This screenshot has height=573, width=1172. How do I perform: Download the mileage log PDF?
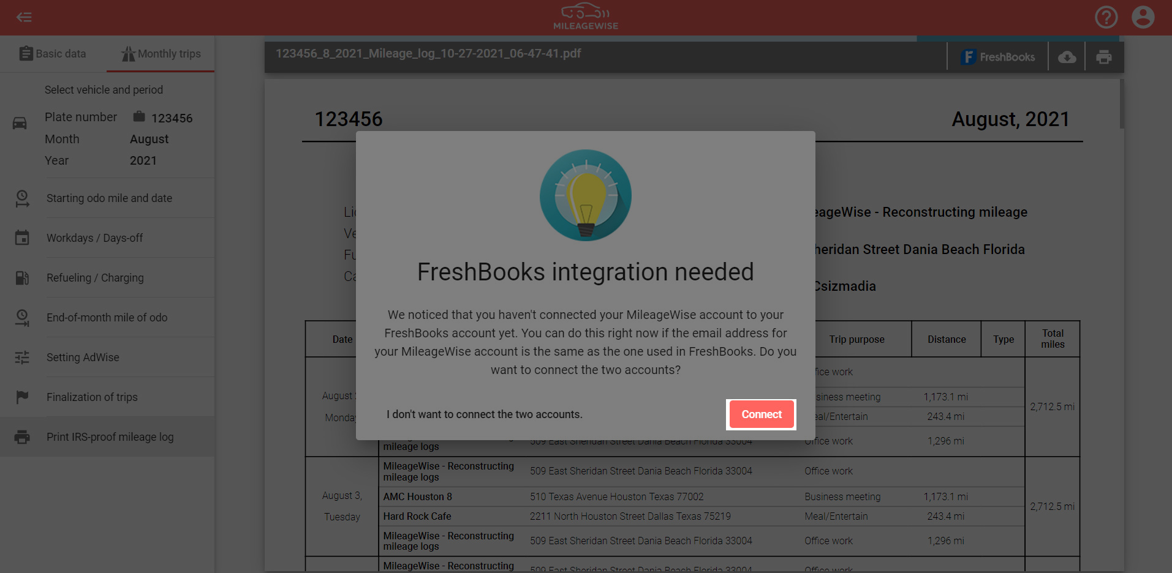(x=1067, y=56)
